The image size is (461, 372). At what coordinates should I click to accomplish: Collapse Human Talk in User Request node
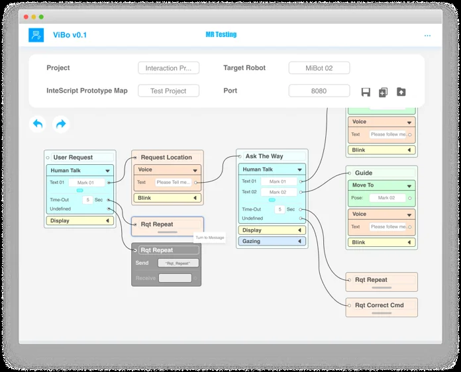(x=107, y=171)
